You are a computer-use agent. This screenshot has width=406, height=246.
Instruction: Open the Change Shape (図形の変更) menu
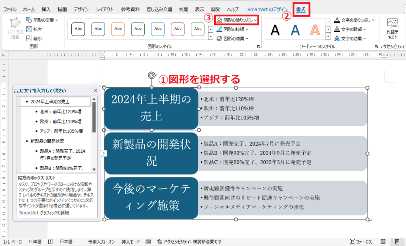click(x=42, y=20)
